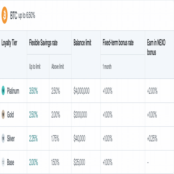Click the Silver tier star icon

[x=3, y=138]
